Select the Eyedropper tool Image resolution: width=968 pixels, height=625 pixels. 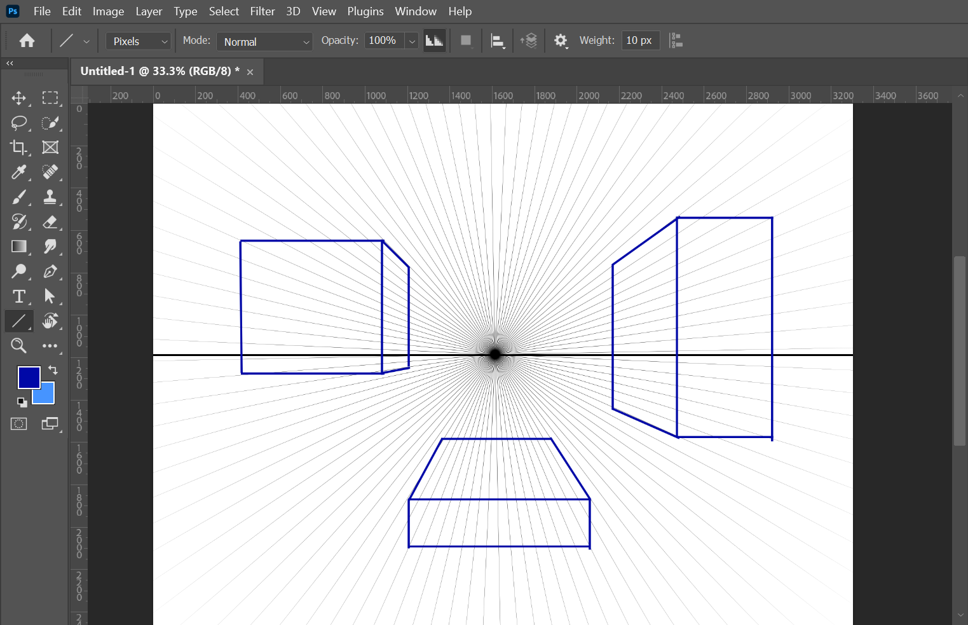coord(18,172)
